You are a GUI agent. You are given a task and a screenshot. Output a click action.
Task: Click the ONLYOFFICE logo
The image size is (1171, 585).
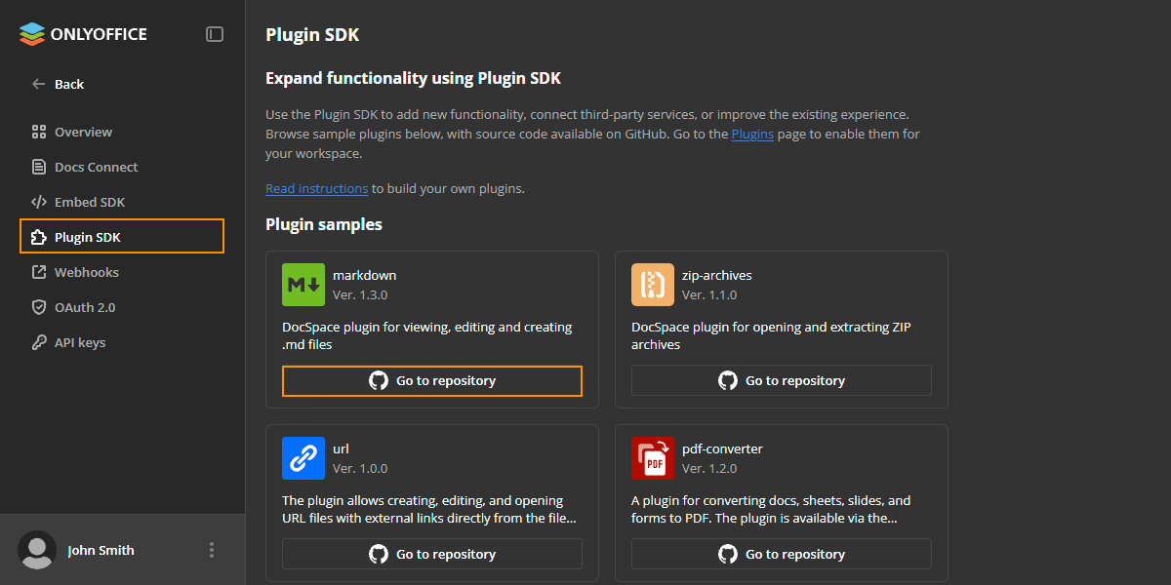tap(83, 34)
